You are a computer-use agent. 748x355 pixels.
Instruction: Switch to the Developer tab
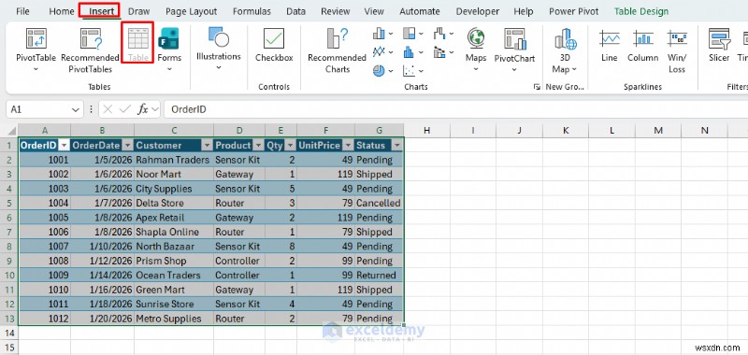coord(478,11)
